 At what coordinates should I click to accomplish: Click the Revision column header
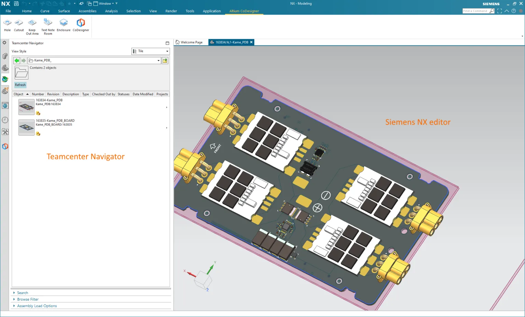(53, 94)
